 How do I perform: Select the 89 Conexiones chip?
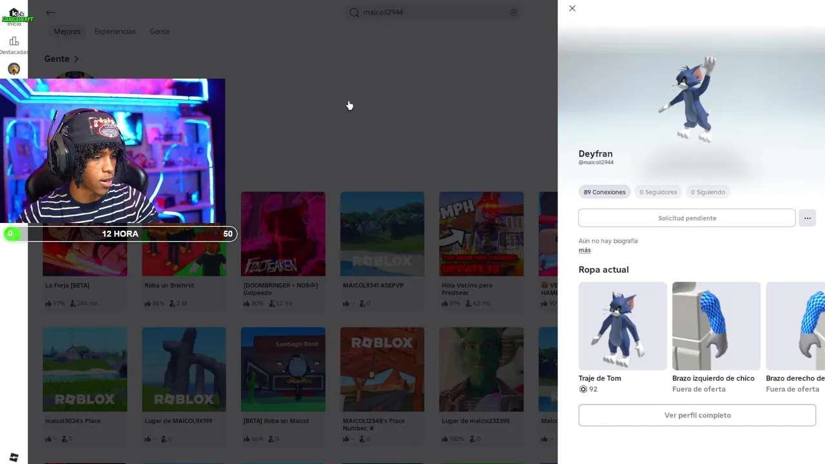click(605, 192)
